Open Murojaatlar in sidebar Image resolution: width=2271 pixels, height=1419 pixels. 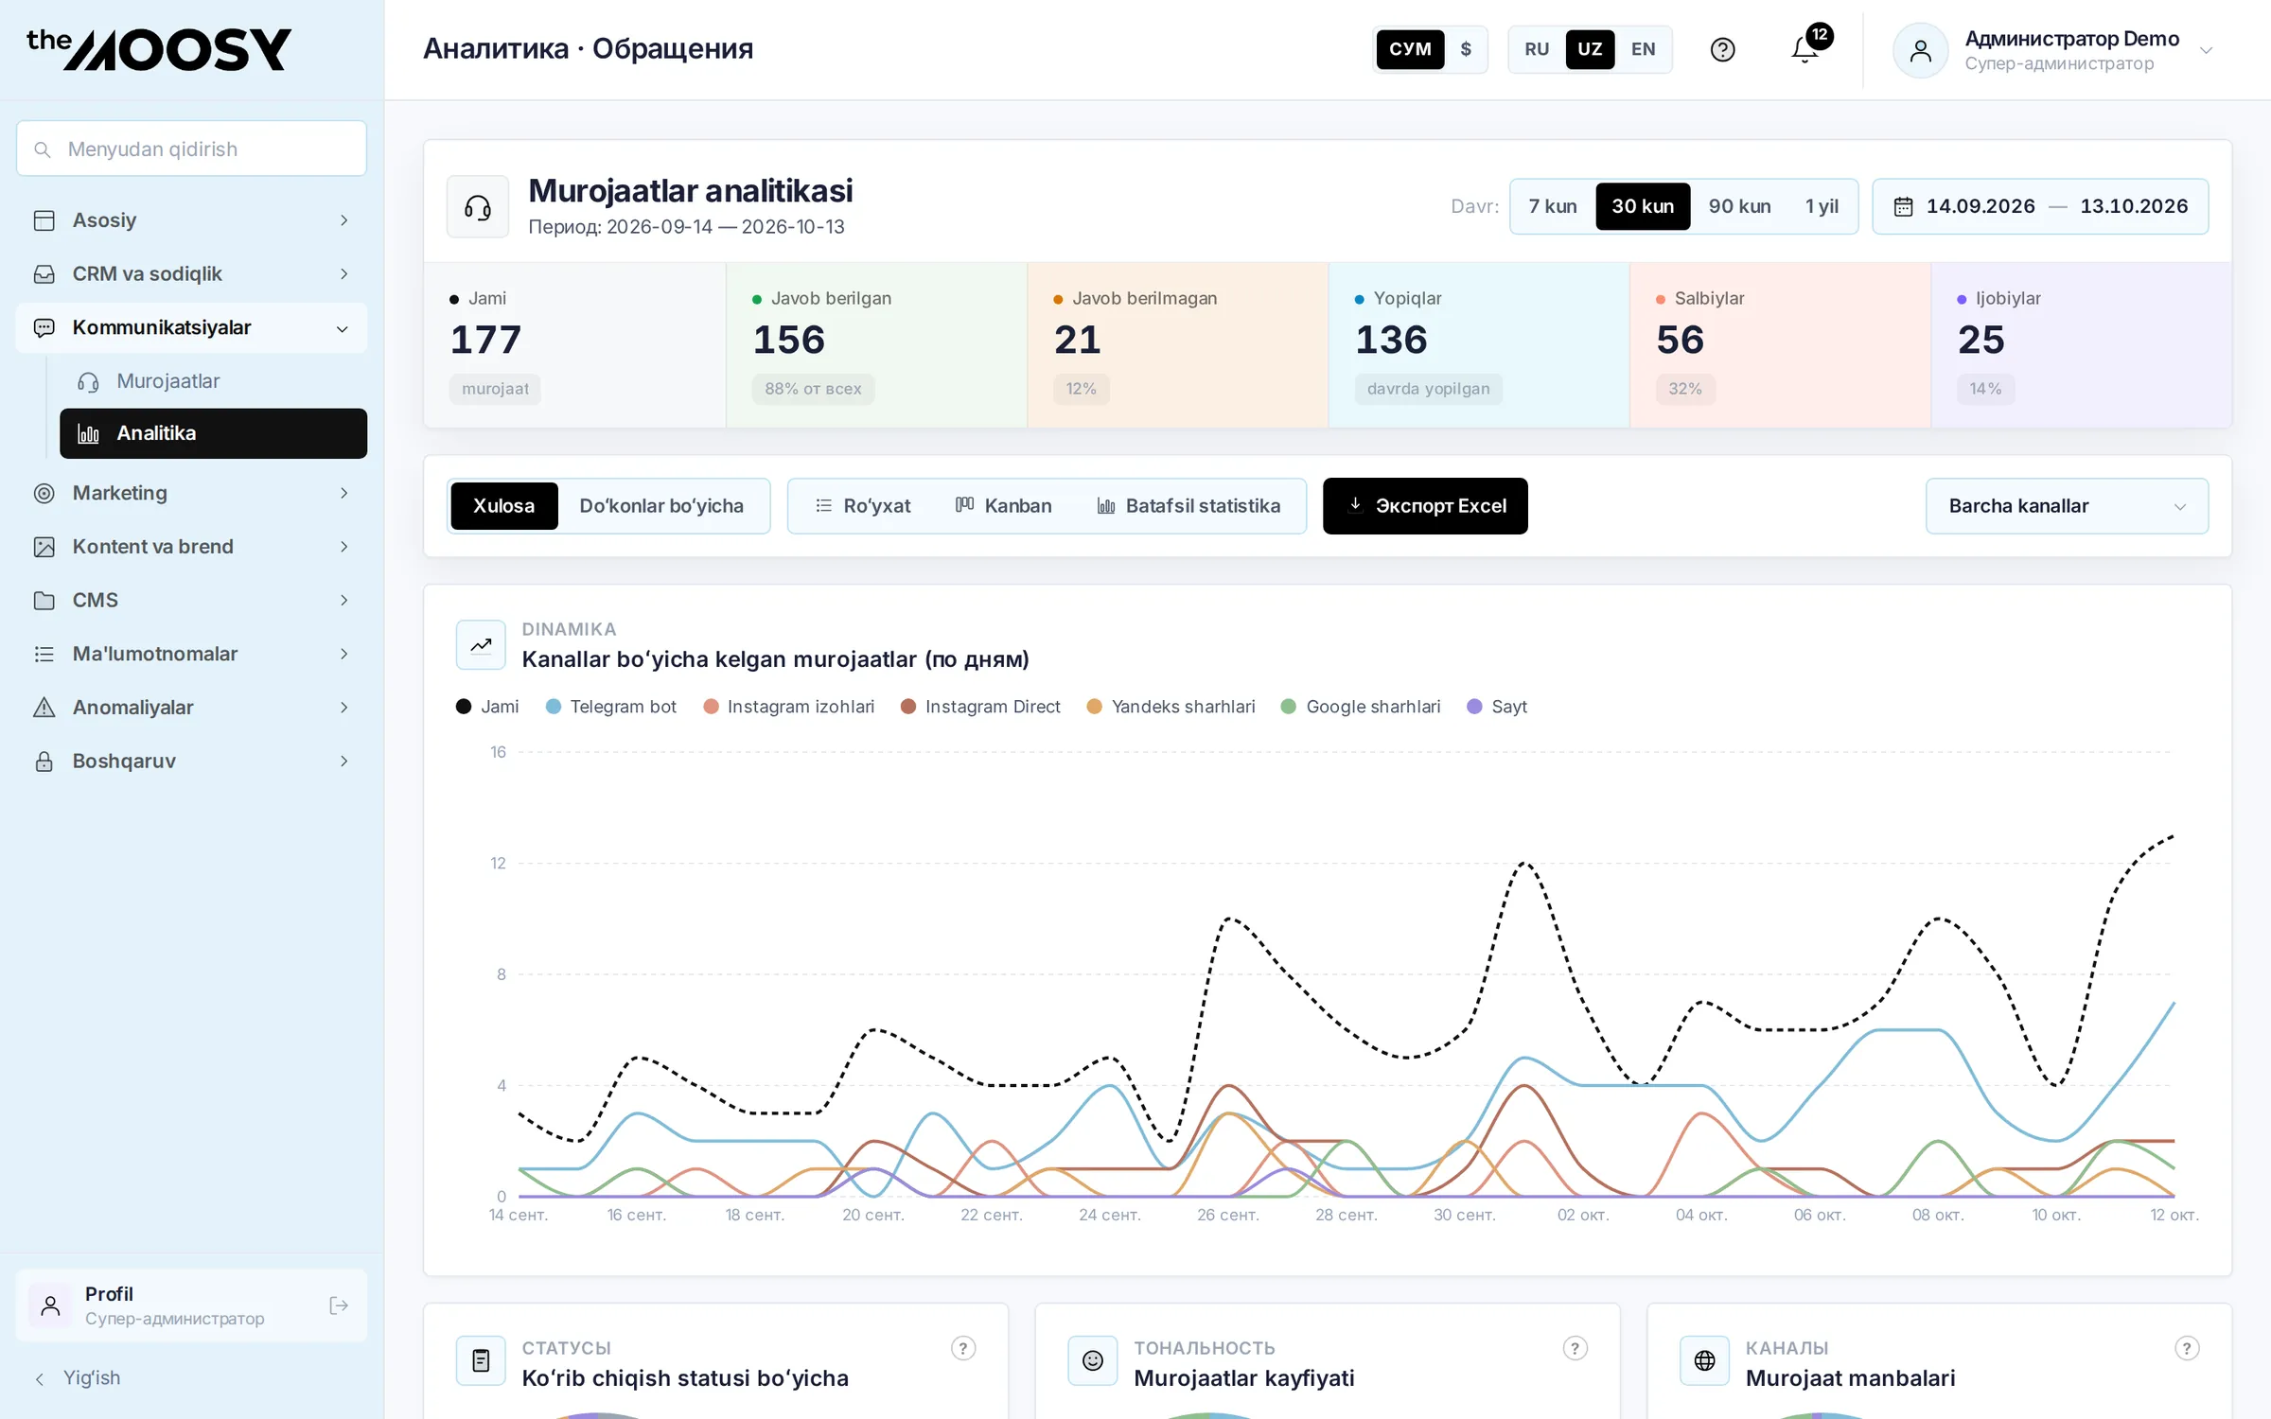(214, 381)
